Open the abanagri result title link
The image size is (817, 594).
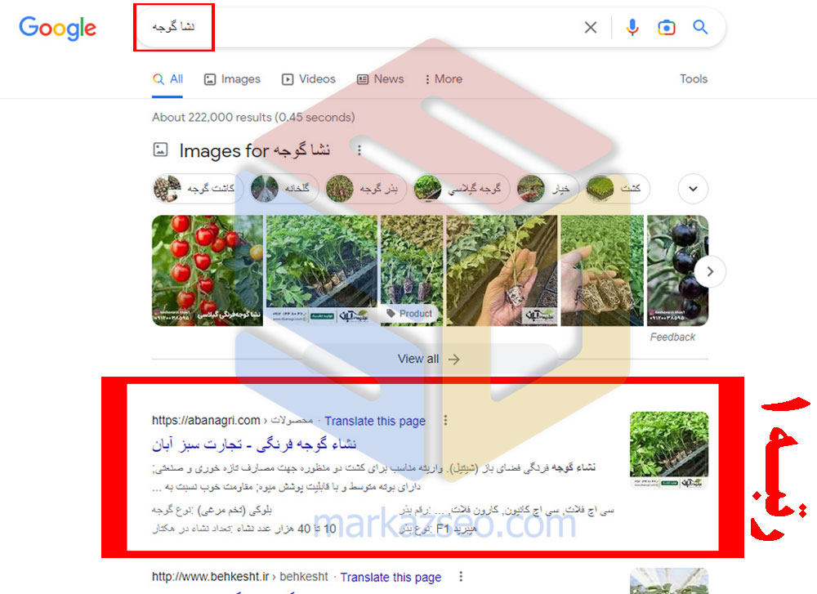[254, 444]
